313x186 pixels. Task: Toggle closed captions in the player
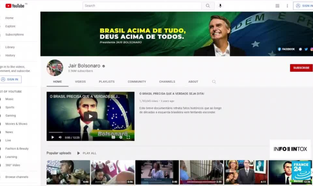(x=113, y=137)
